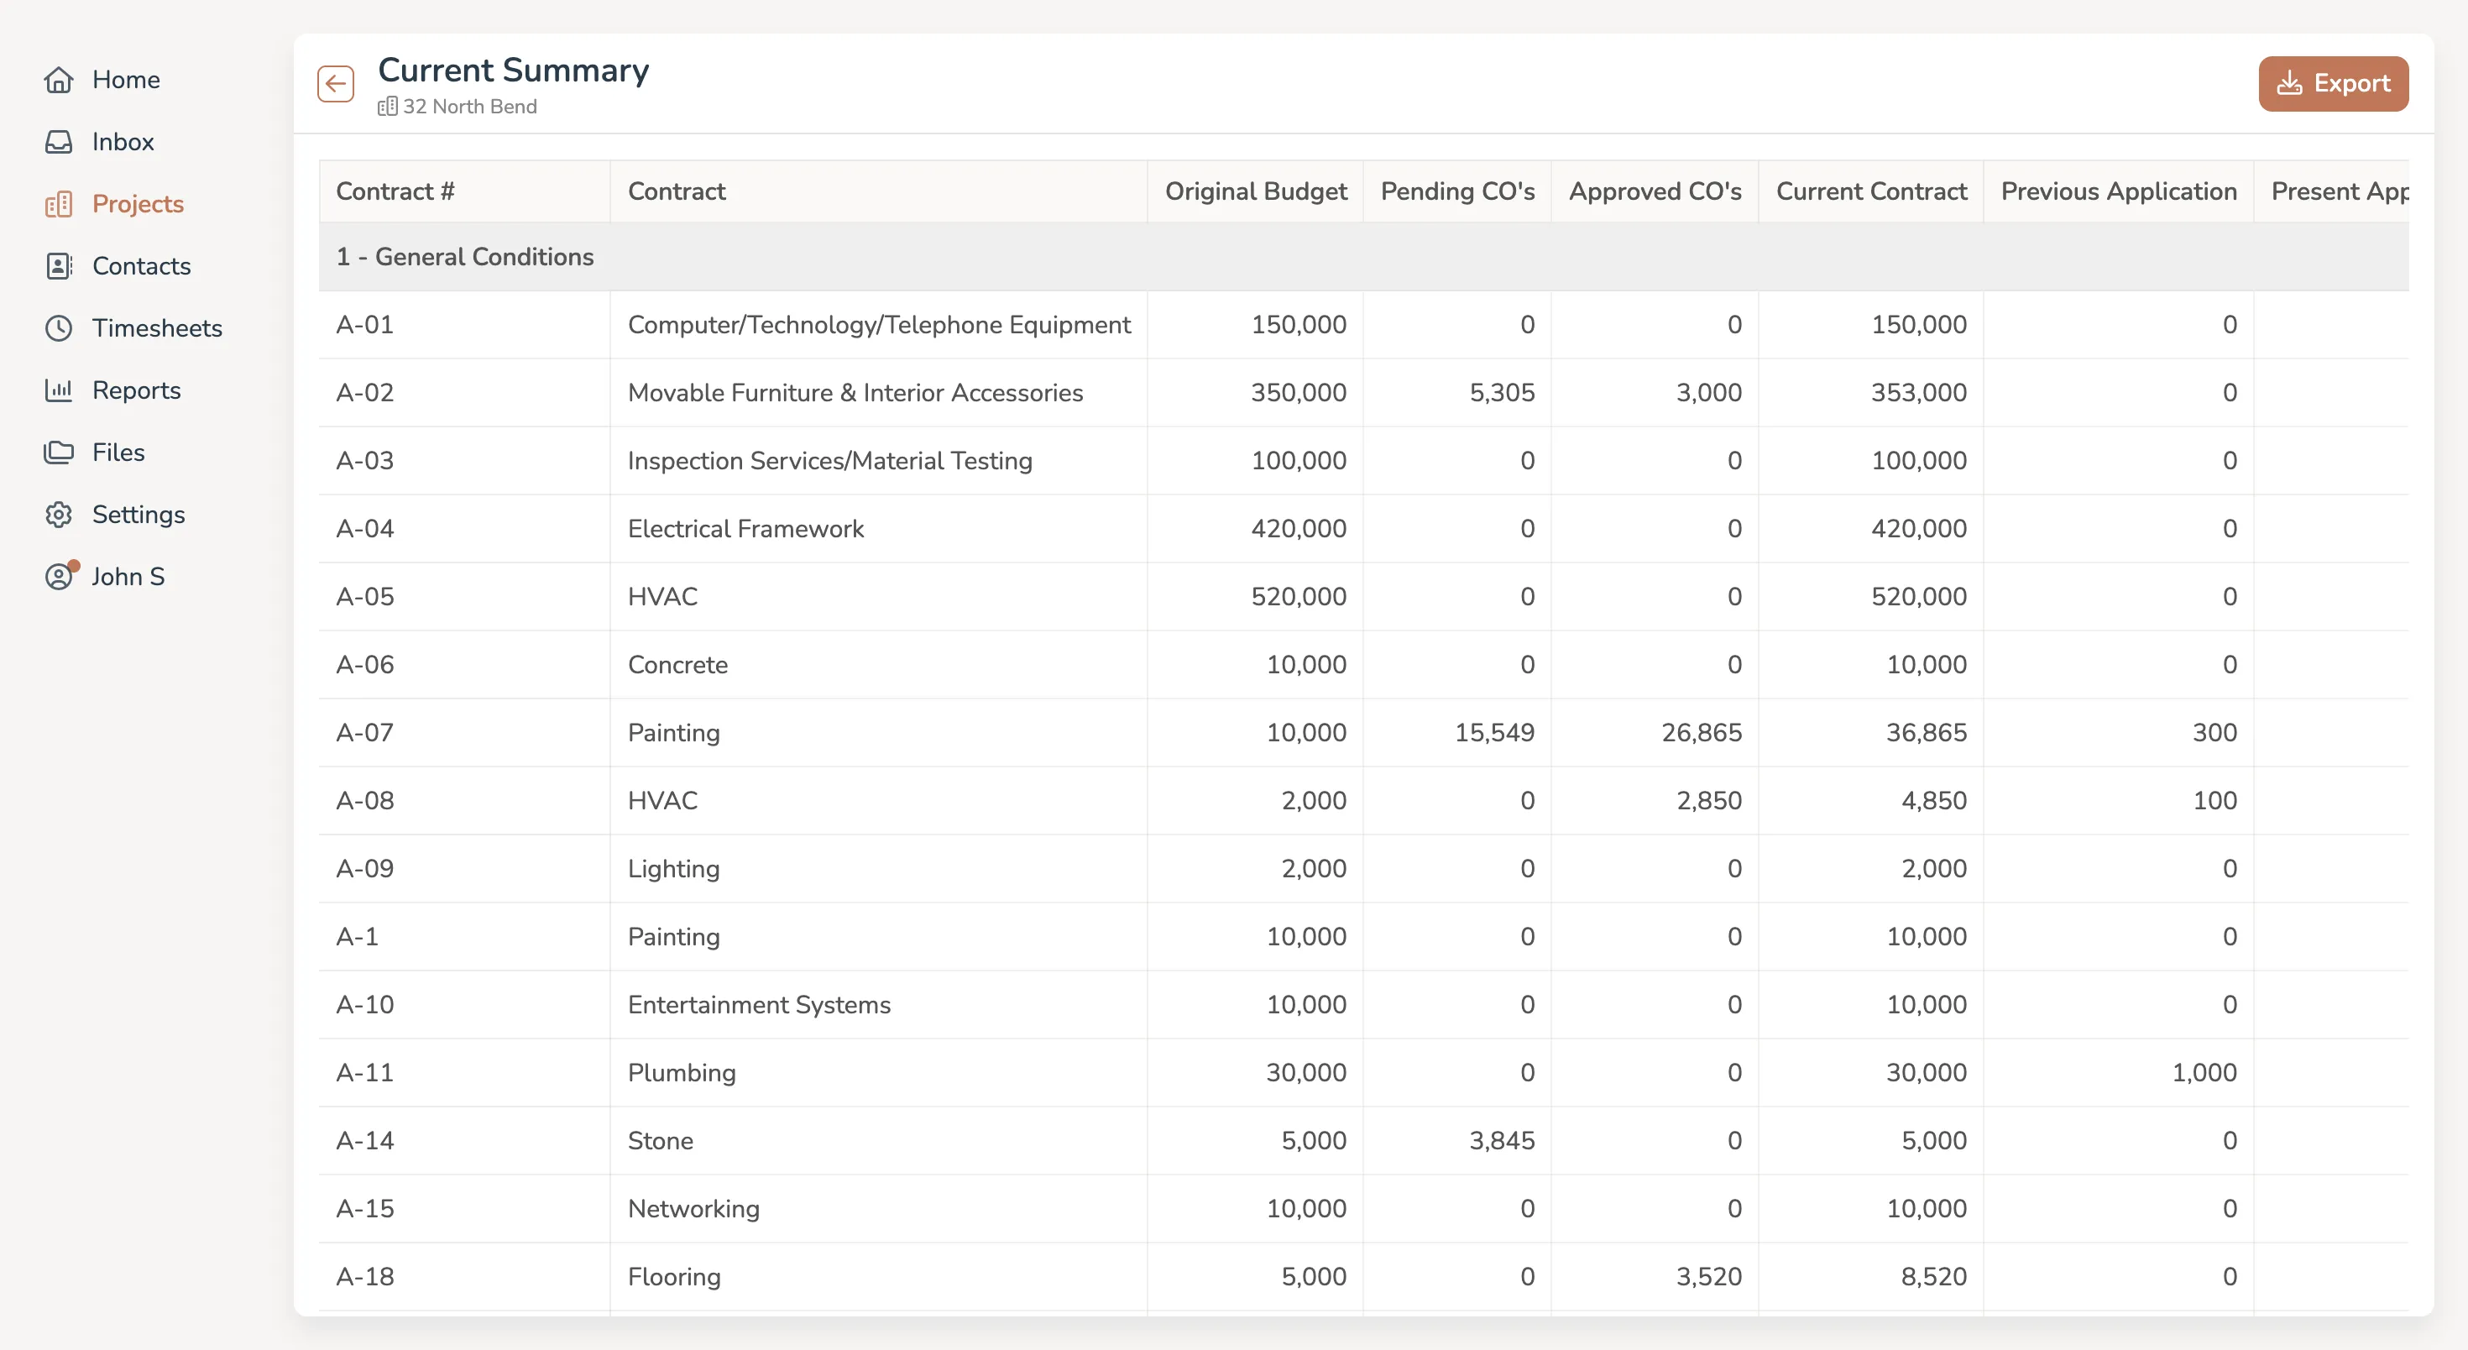2468x1350 pixels.
Task: Select the Timesheets clock icon
Action: (60, 327)
